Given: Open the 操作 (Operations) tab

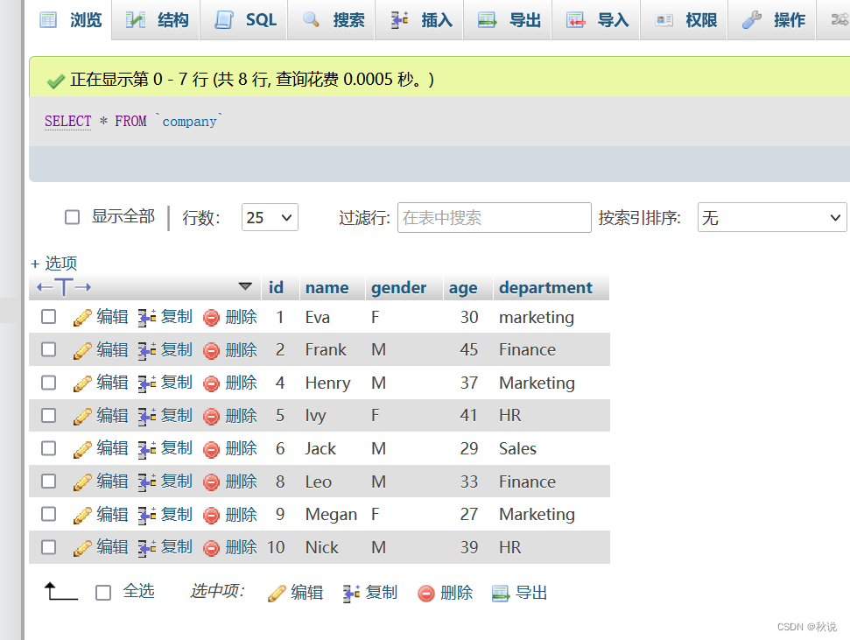Looking at the screenshot, I should (x=774, y=20).
